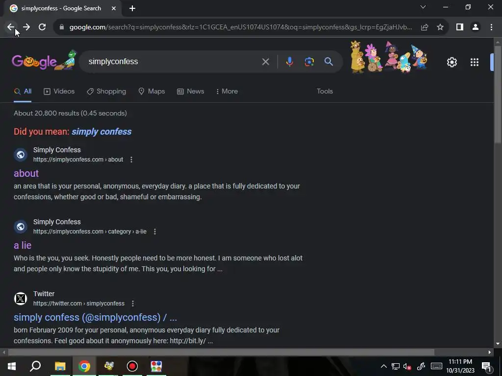Close the simplyconfess Google Search tab
The width and height of the screenshot is (502, 376).
coord(114,9)
